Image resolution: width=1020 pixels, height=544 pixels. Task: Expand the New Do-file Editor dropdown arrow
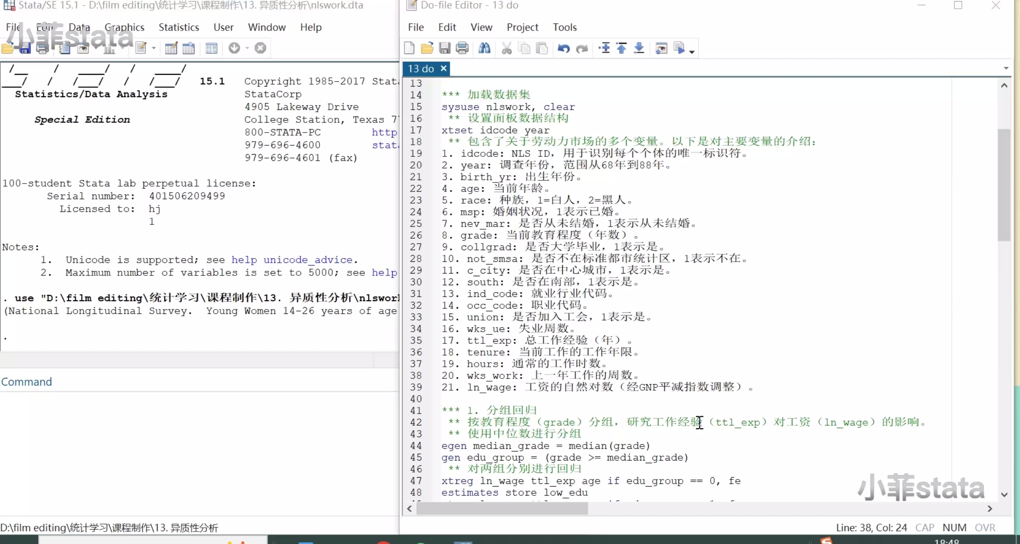pyautogui.click(x=154, y=48)
